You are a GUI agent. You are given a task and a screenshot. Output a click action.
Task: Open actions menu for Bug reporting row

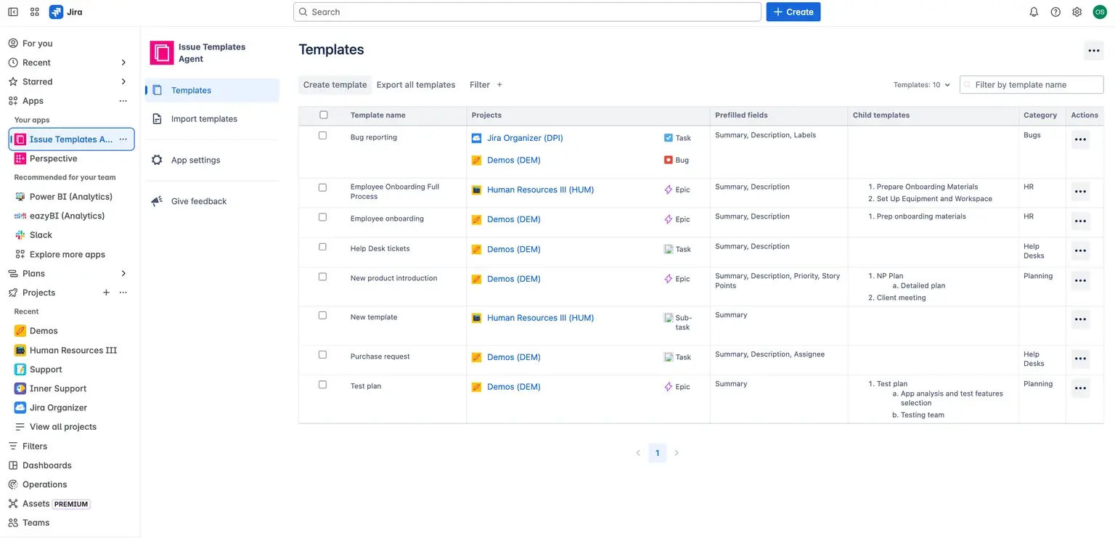[x=1080, y=139]
